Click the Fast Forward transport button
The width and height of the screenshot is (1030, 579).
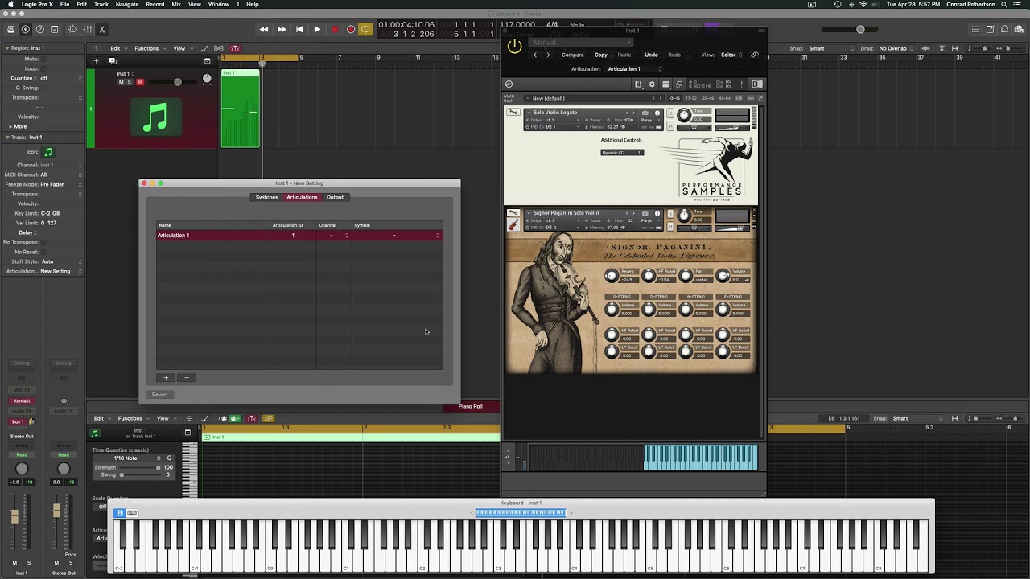click(282, 30)
